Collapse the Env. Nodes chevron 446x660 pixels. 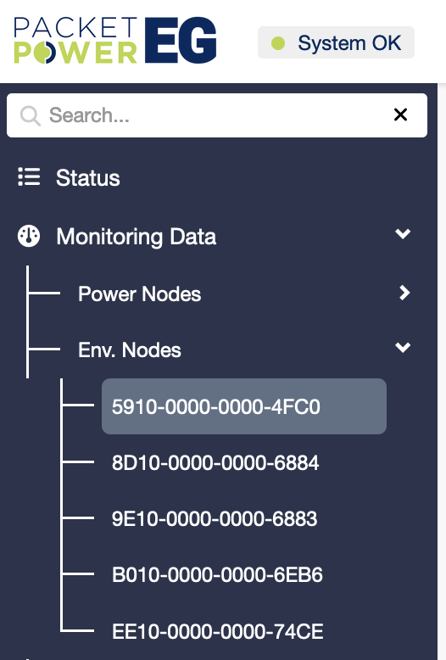(x=403, y=347)
